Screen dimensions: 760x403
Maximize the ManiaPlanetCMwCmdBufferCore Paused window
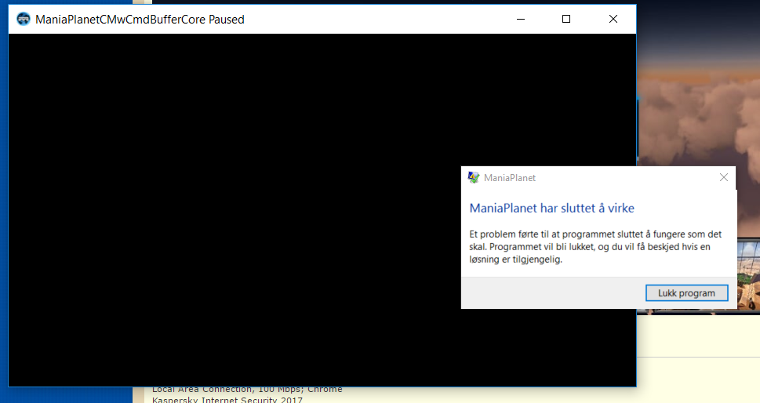click(x=566, y=20)
